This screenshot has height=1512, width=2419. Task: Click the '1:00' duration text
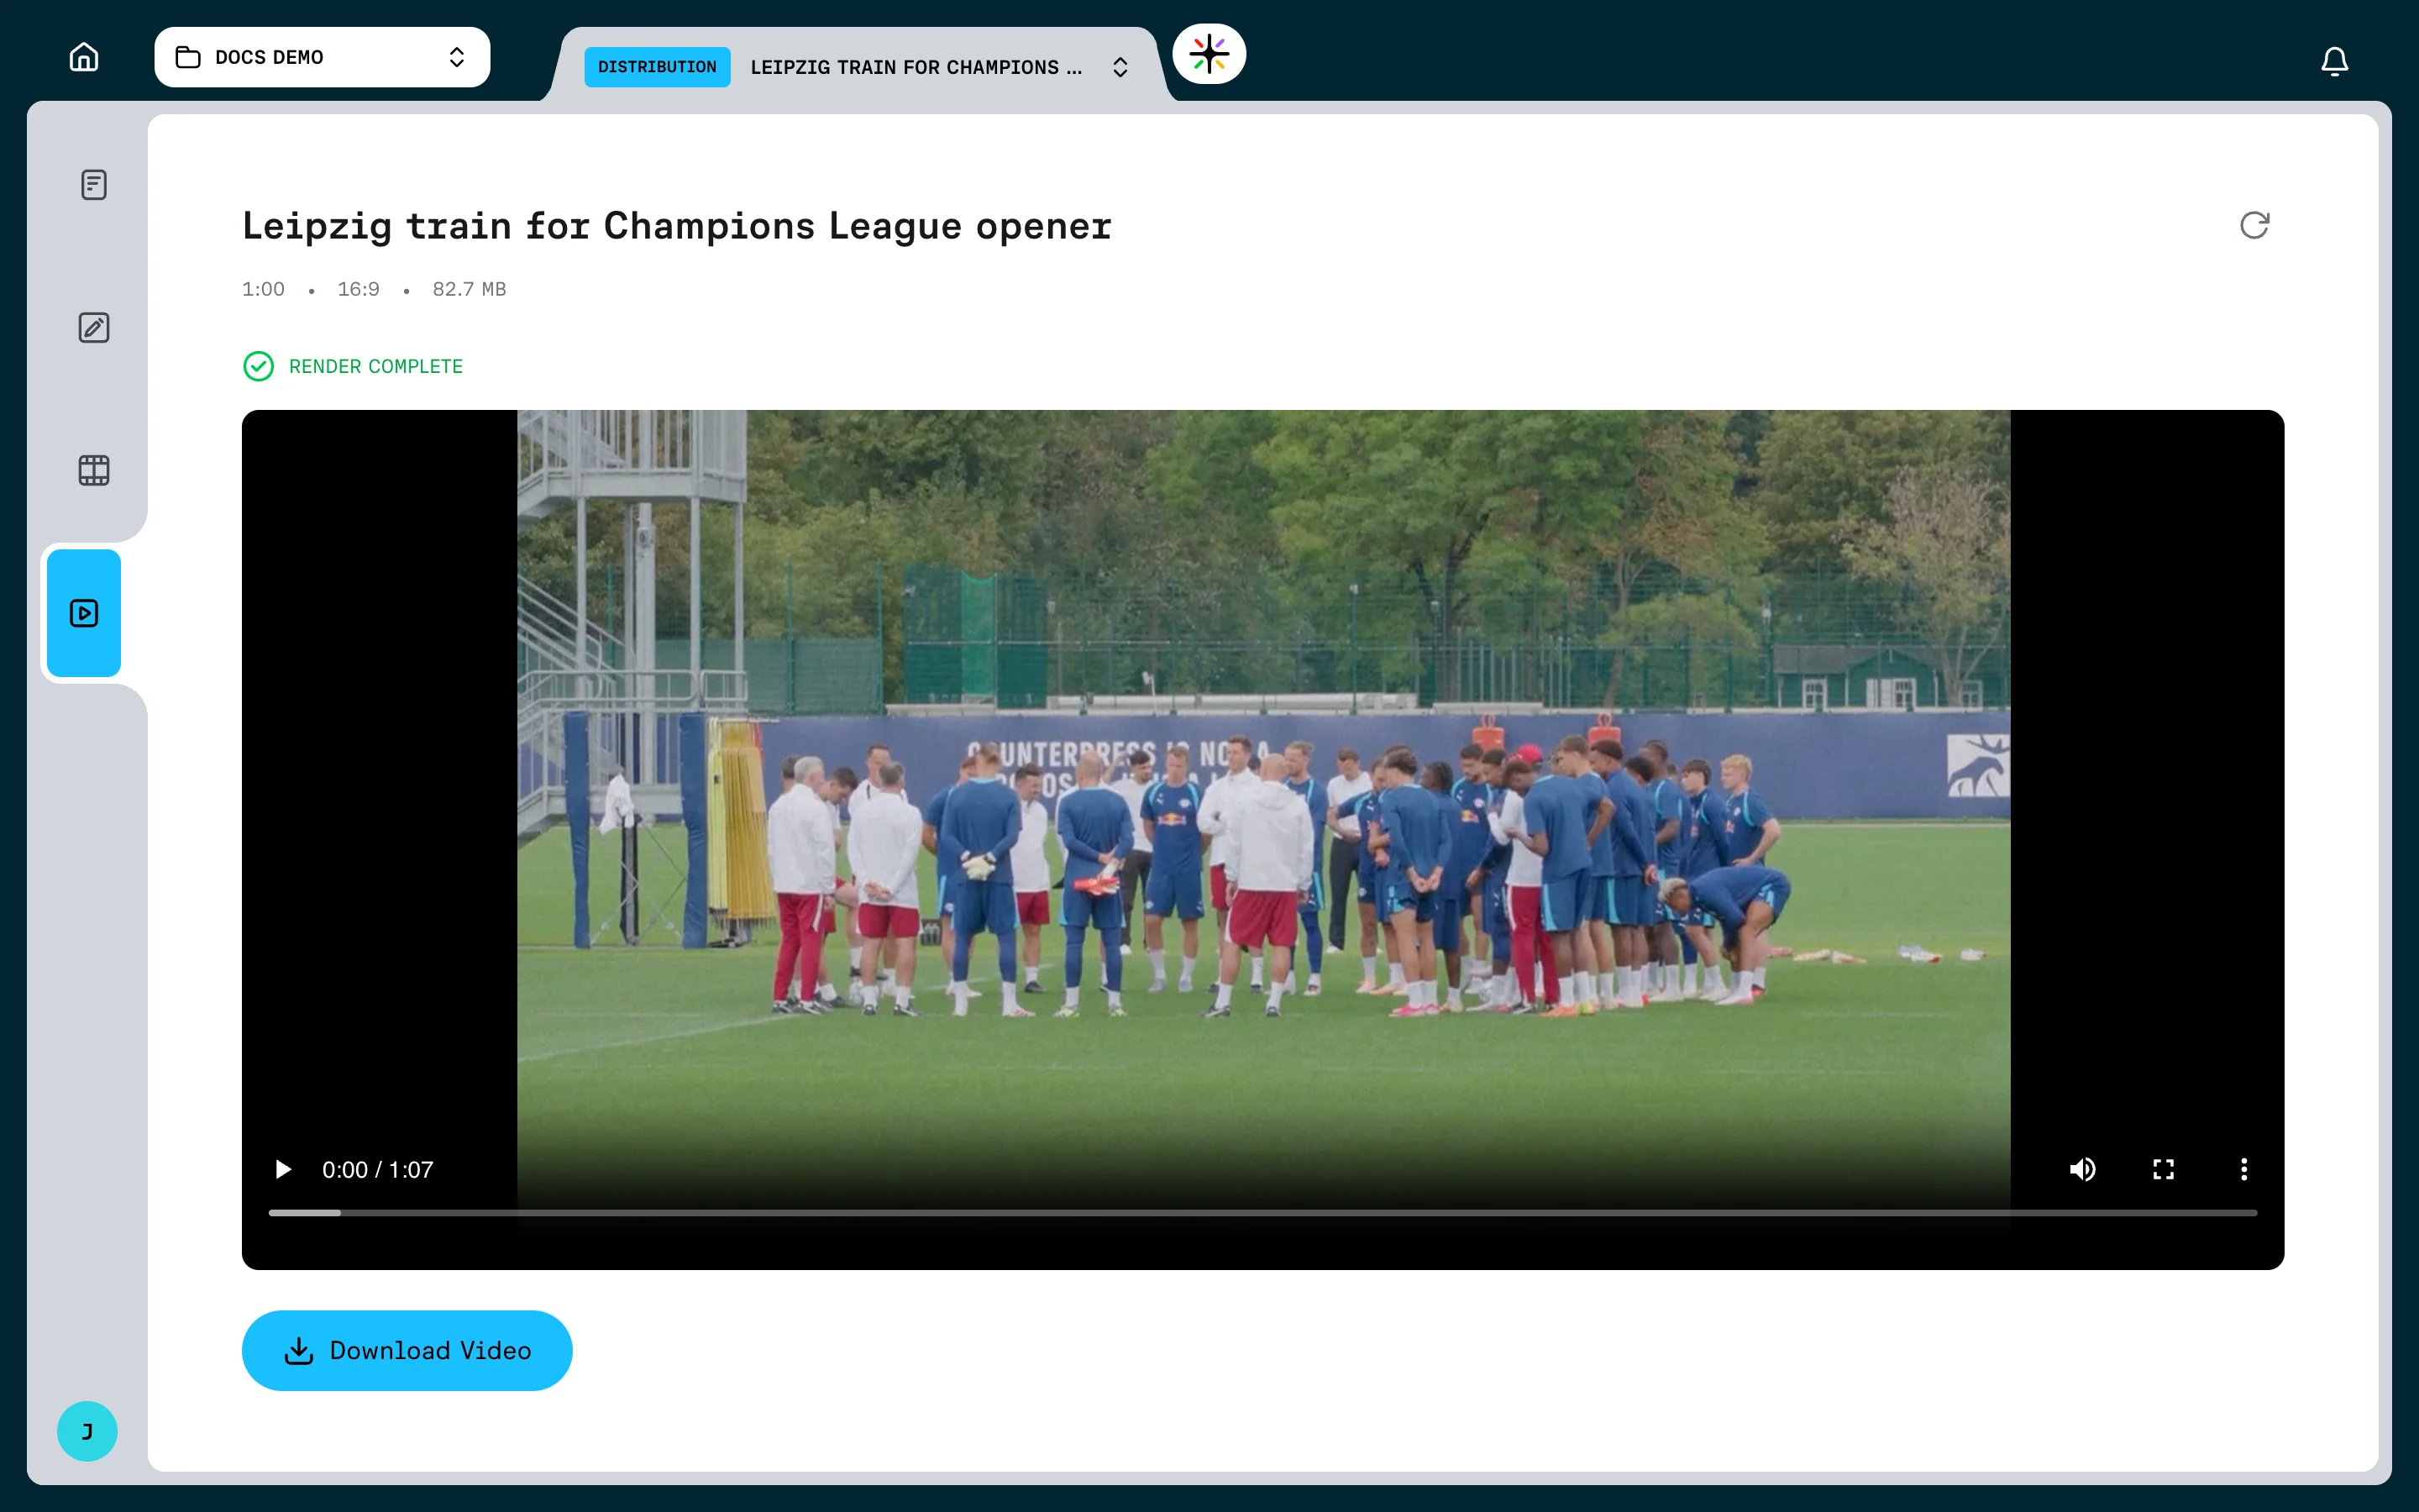[263, 289]
